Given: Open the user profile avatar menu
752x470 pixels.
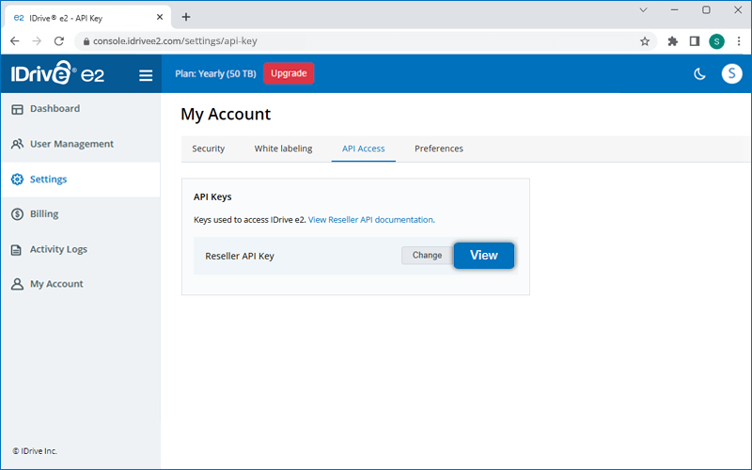Looking at the screenshot, I should 731,74.
